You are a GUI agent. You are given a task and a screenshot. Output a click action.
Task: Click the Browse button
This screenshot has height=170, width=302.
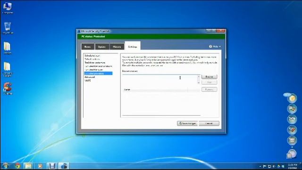[209, 76]
